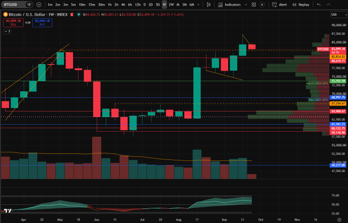Redo the chart action
The height and width of the screenshot is (223, 348).
click(328, 5)
